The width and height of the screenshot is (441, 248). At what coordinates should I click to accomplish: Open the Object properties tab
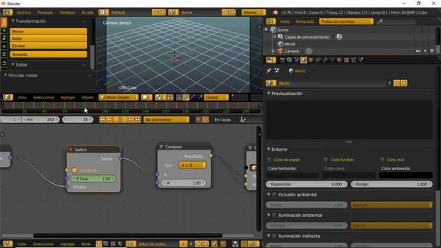311,60
